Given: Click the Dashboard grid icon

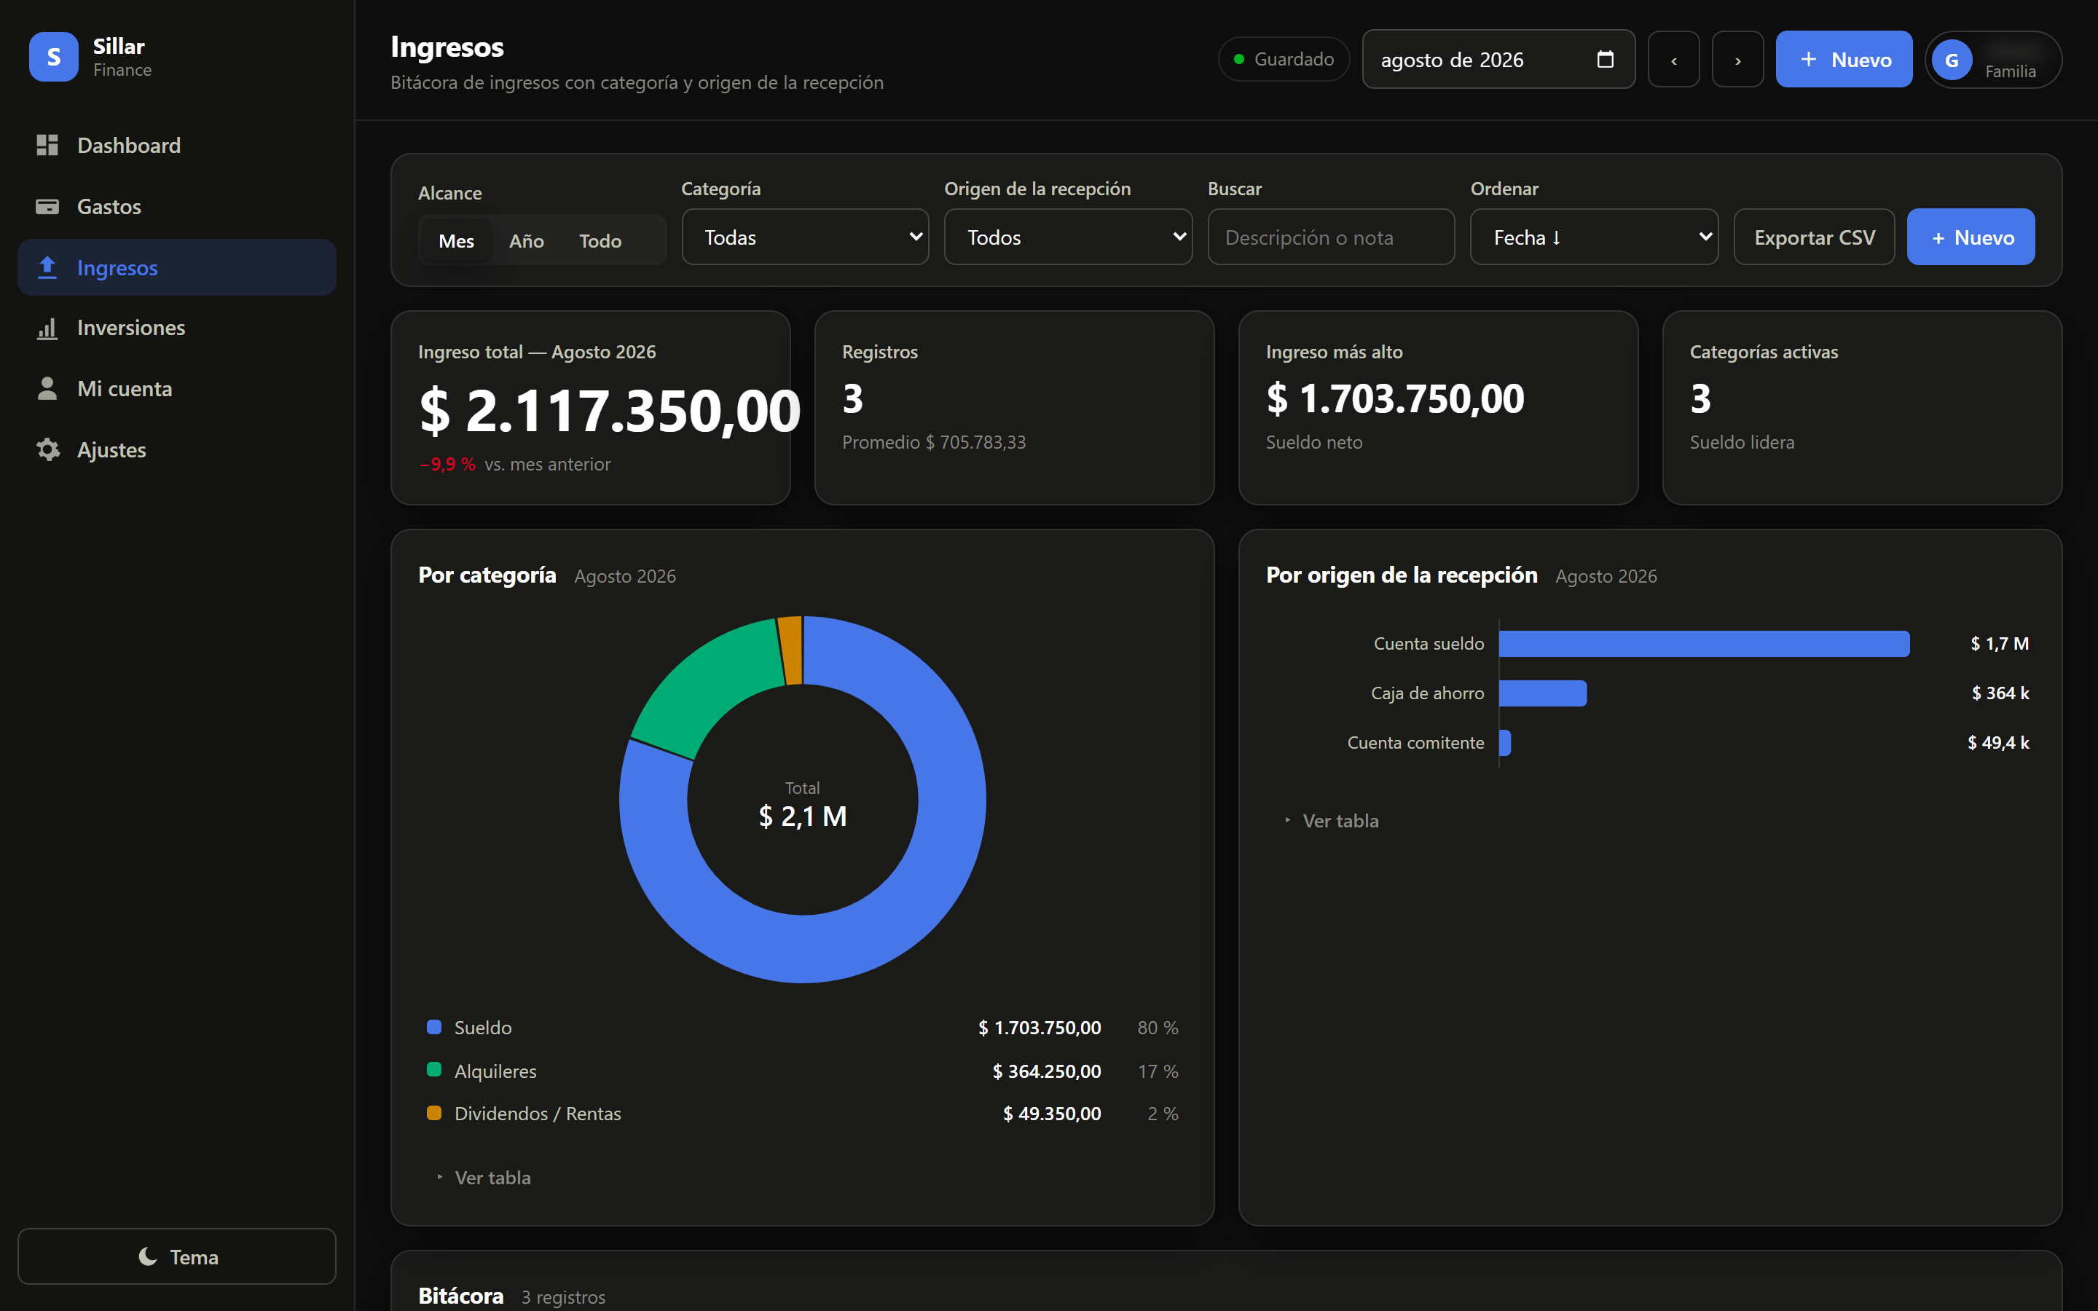Looking at the screenshot, I should pos(47,145).
